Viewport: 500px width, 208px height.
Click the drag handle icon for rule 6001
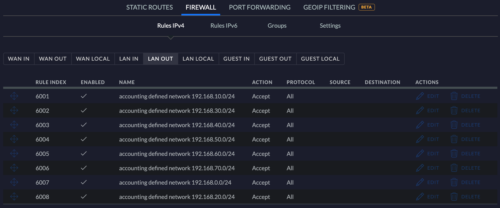[14, 96]
